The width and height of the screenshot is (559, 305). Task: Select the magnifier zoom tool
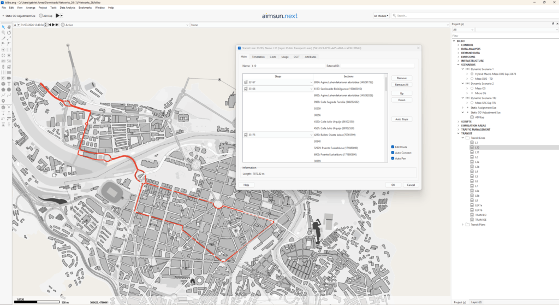(x=4, y=32)
